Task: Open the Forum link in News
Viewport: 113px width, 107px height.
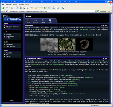Action: point(8,28)
